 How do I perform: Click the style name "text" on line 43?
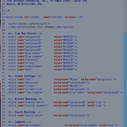pos(25,79)
